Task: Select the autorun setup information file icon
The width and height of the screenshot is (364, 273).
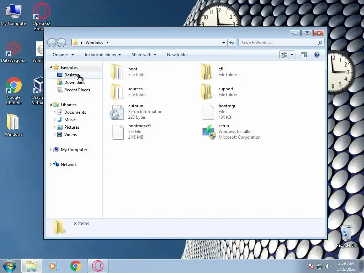Action: [117, 112]
